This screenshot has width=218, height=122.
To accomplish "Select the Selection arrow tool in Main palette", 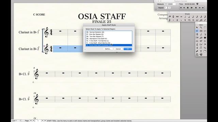I will (197, 27).
